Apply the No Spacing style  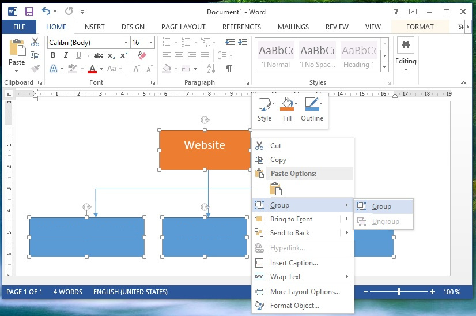coord(317,55)
